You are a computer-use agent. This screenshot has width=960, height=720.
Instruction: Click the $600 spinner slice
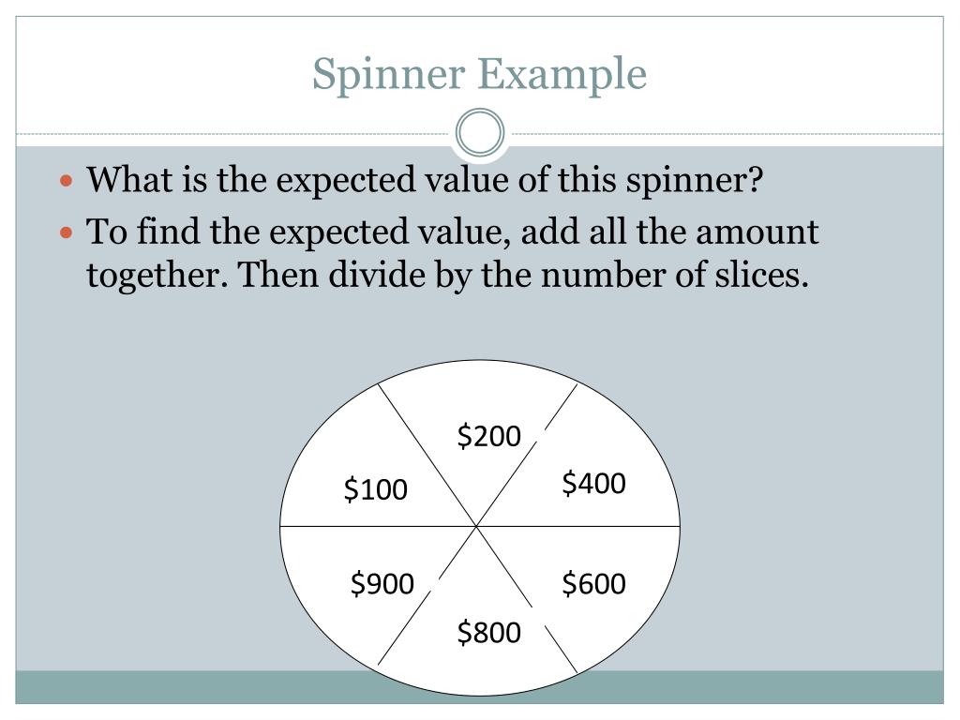(593, 583)
